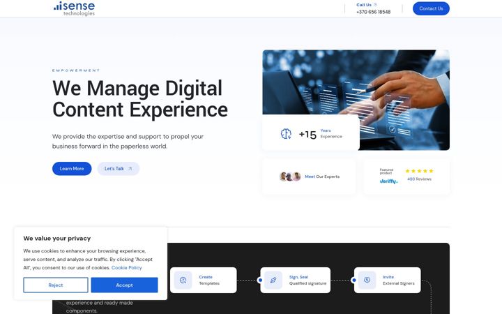Click the arrow icon next to Call Us
The width and height of the screenshot is (502, 314).
point(375,5)
